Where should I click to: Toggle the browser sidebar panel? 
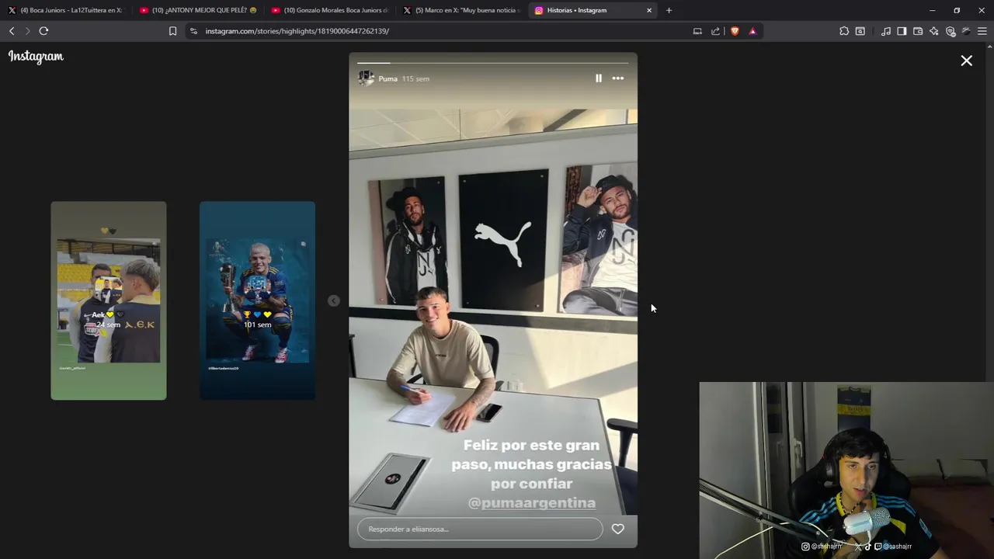(x=902, y=31)
